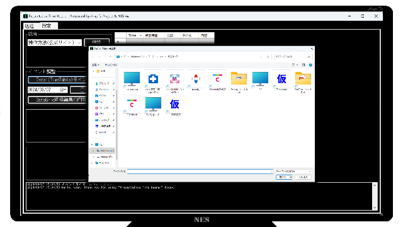This screenshot has width=403, height=227.
Task: Click the log scrollbar up arrow
Action: [375, 185]
